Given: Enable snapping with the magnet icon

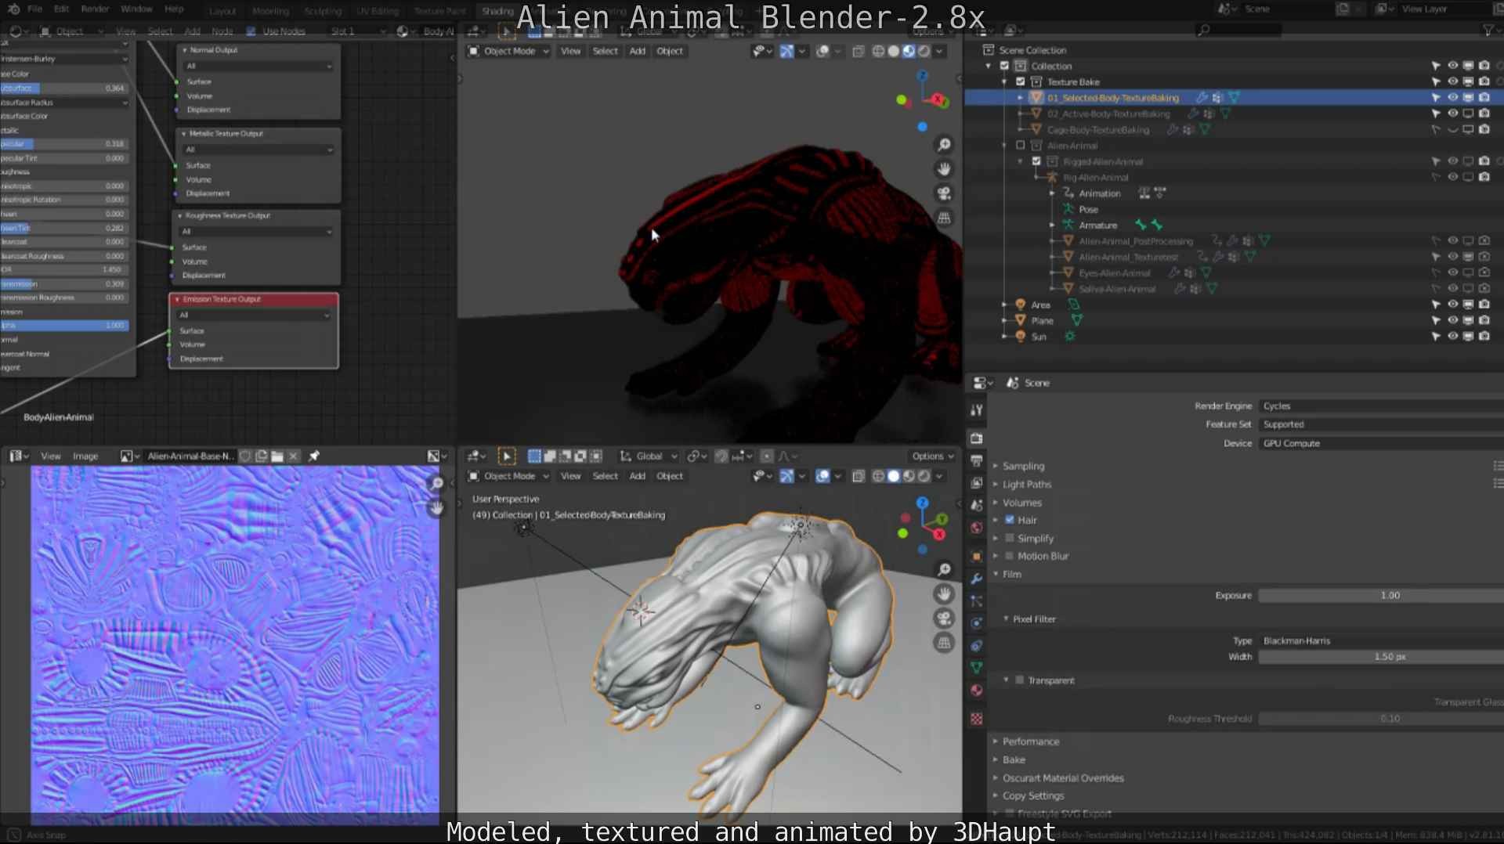Looking at the screenshot, I should [721, 456].
